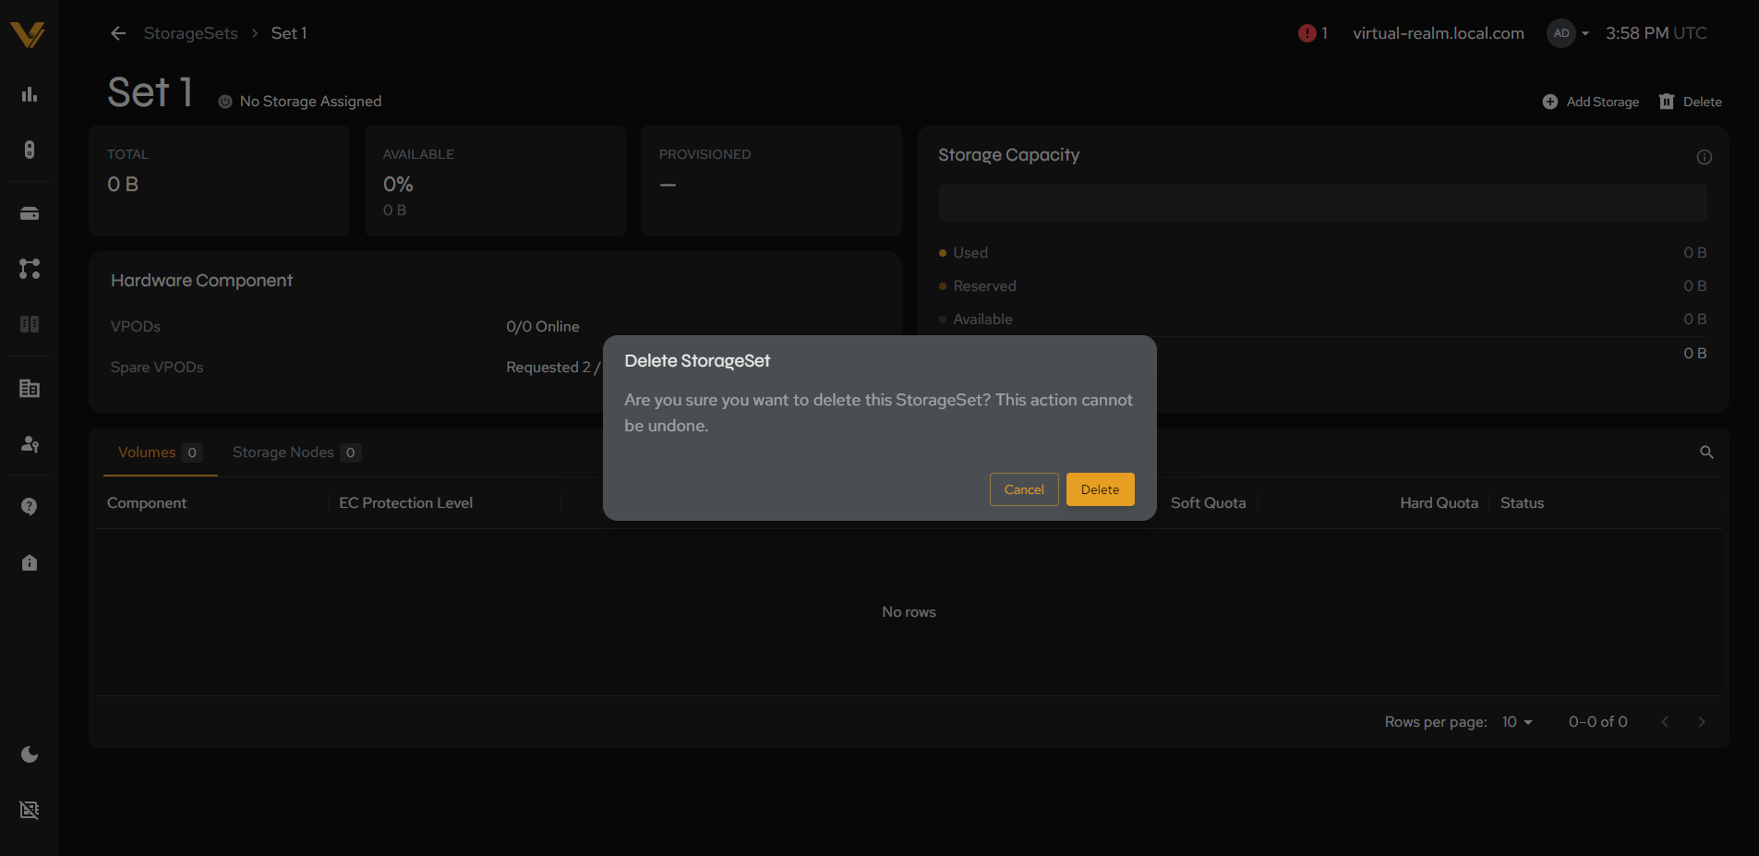Viewport: 1759px width, 856px height.
Task: Toggle dark mode moon icon
Action: 30,754
